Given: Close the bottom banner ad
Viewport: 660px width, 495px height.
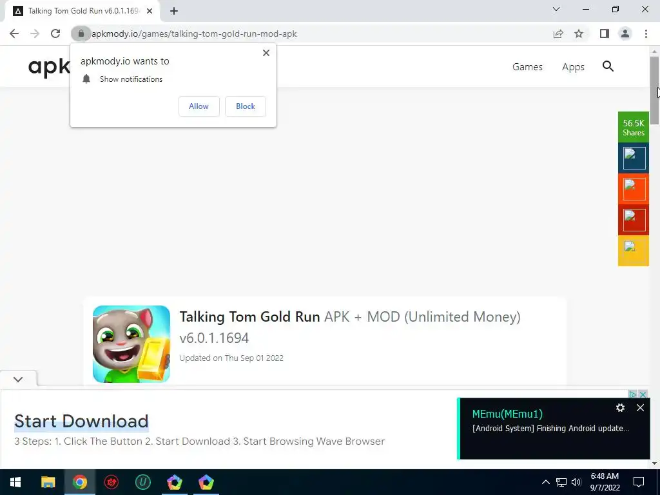Looking at the screenshot, I should (643, 394).
